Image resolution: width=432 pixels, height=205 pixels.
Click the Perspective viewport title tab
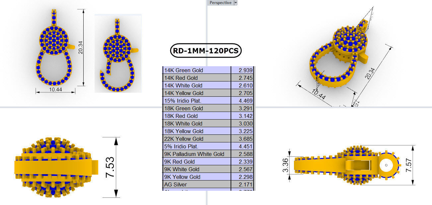coord(220,3)
